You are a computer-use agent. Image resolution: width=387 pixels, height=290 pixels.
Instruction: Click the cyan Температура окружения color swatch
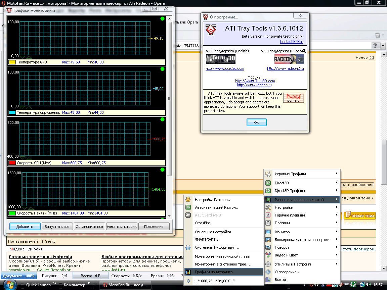[12, 112]
